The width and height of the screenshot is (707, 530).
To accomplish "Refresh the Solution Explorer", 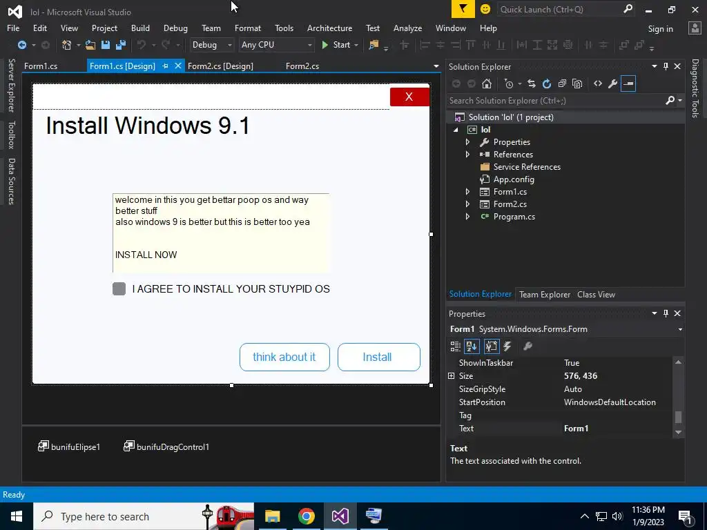I will [547, 84].
